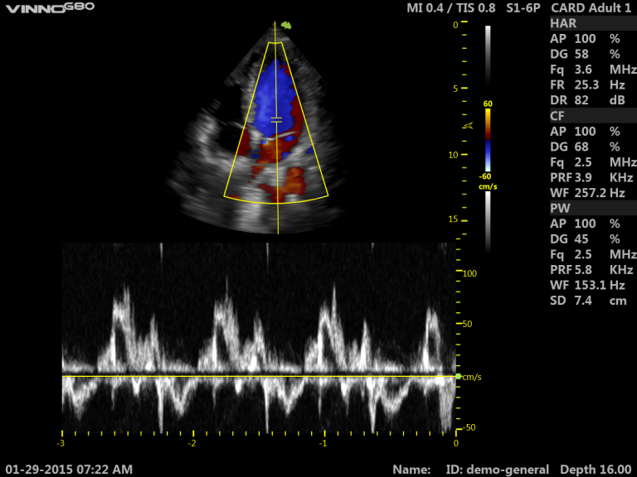Click the ID demo-general field
Viewport: 637px width, 477px height.
498,469
